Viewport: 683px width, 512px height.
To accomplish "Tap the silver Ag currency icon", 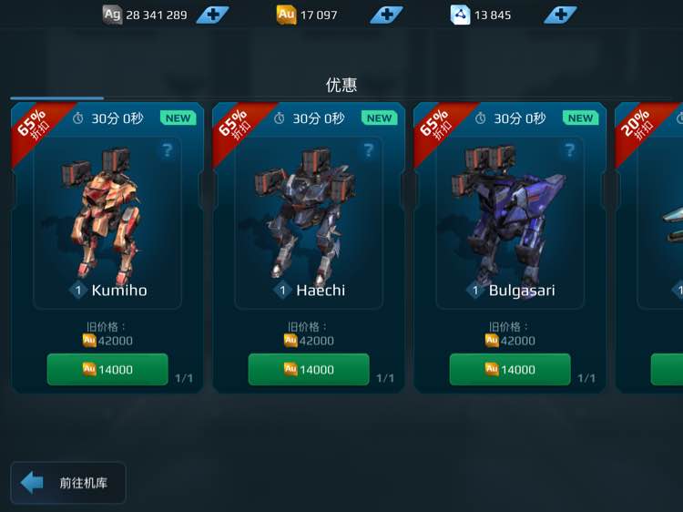I will coord(112,15).
